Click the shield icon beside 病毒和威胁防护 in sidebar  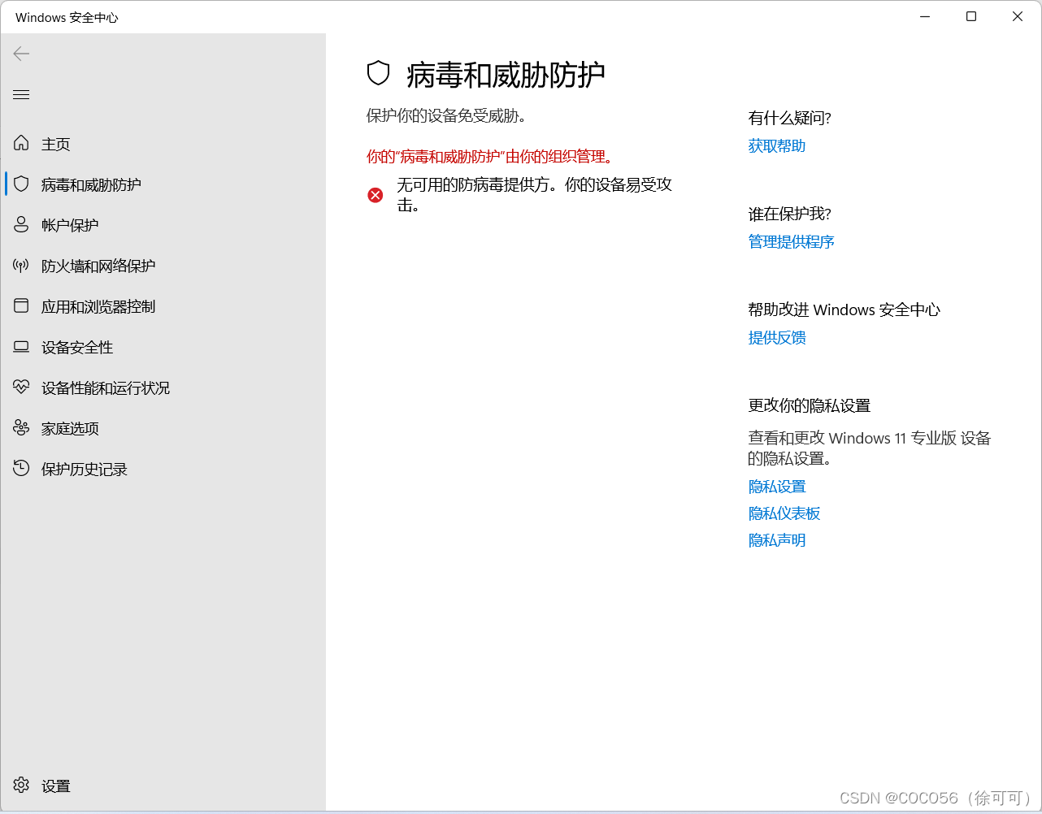click(x=22, y=184)
